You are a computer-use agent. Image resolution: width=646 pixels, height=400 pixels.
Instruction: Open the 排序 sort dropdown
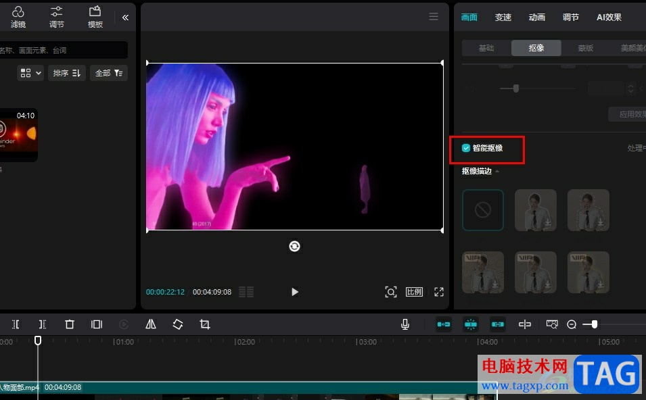coord(67,73)
